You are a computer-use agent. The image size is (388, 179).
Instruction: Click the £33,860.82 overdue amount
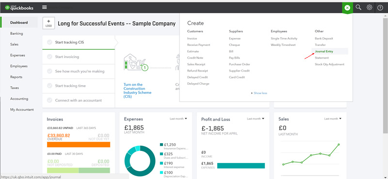[x=58, y=135]
